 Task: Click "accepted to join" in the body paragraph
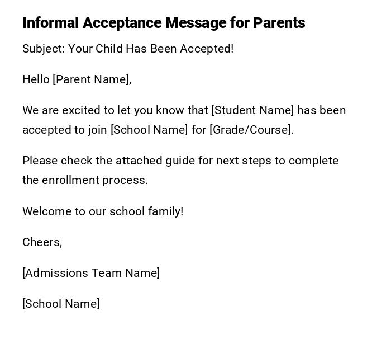click(x=64, y=130)
